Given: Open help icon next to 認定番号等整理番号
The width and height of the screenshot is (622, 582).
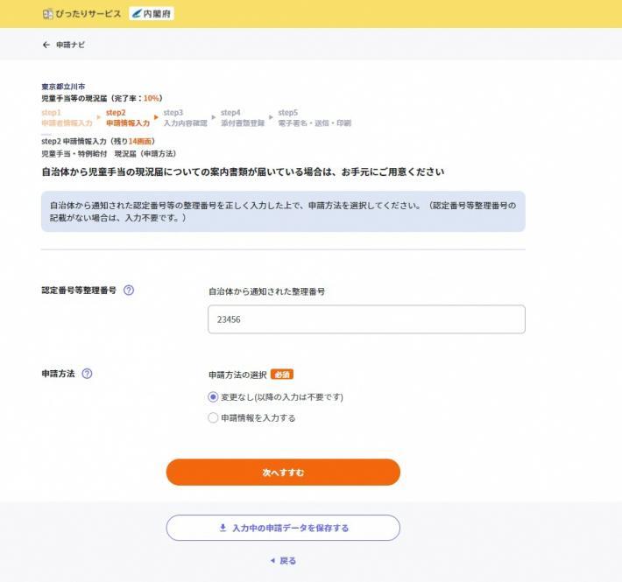Looking at the screenshot, I should (x=129, y=290).
